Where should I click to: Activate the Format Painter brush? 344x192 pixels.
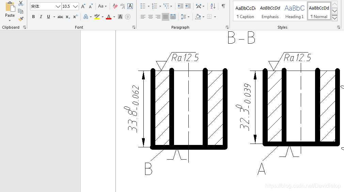[21, 19]
